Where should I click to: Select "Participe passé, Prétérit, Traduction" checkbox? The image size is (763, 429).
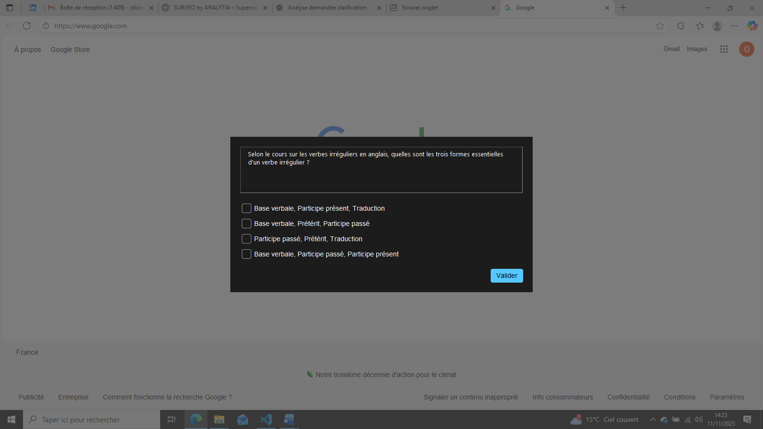247,239
